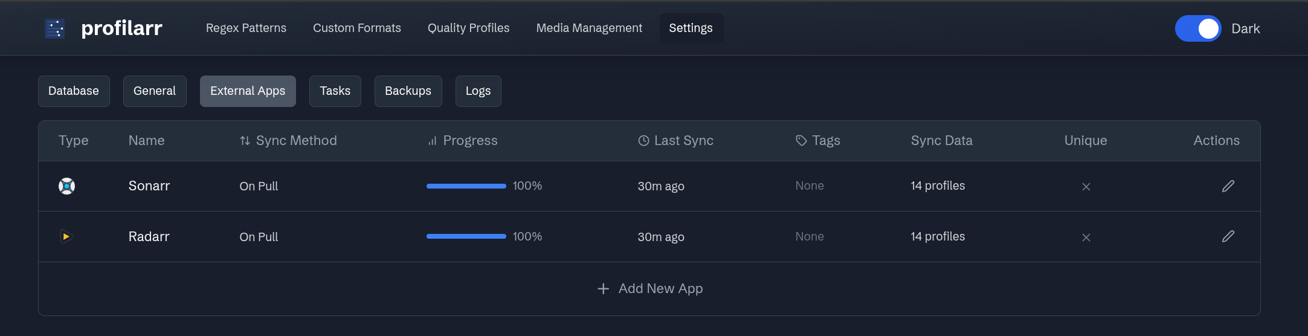
Task: Click the Radarr app type icon
Action: coord(66,237)
